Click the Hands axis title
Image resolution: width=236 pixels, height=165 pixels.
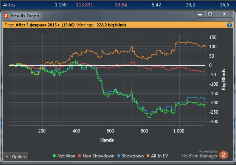click(x=107, y=140)
